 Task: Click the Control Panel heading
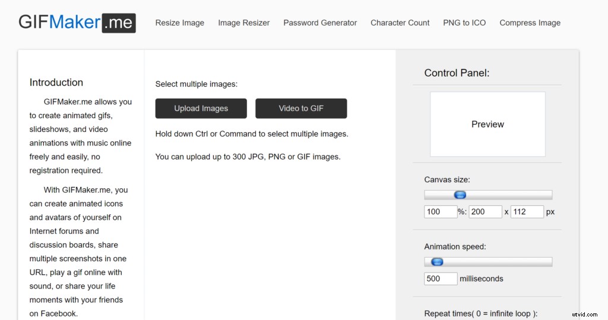(457, 73)
